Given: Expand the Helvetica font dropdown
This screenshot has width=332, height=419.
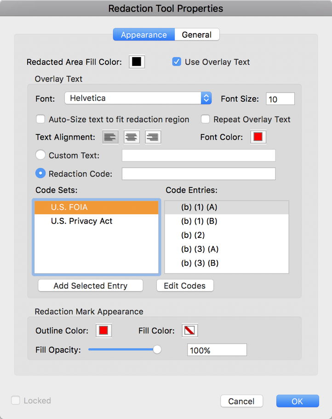Looking at the screenshot, I should 138,98.
